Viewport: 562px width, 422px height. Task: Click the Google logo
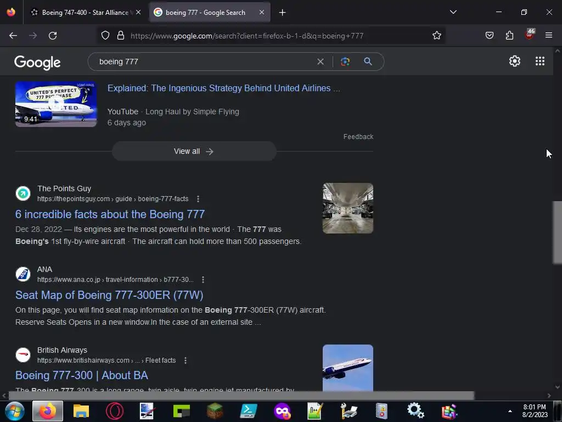(x=37, y=63)
